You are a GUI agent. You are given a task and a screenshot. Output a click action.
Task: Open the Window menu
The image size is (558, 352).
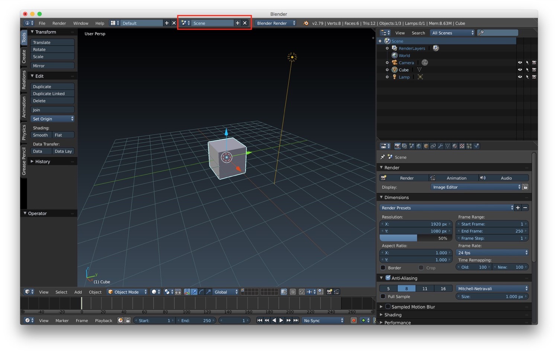click(81, 23)
